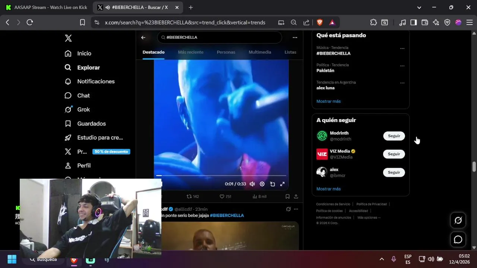Follow VIZ Media
Viewport: 477px width, 268px height.
(x=394, y=154)
